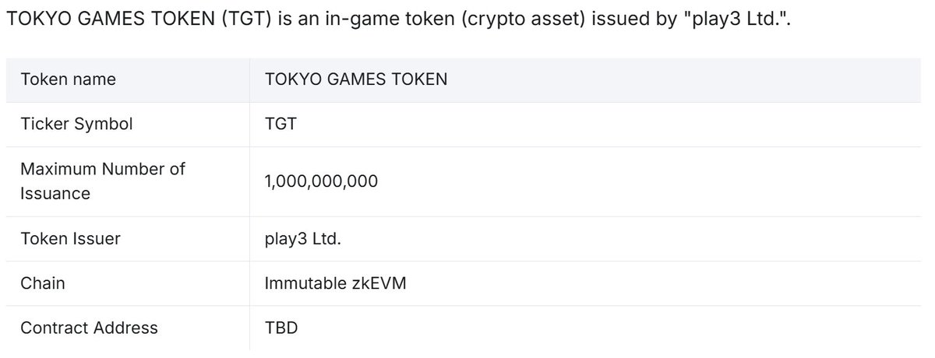Screen dimensions: 935x358
Task: Select the 'TGT' ticker value
Action: 280,124
